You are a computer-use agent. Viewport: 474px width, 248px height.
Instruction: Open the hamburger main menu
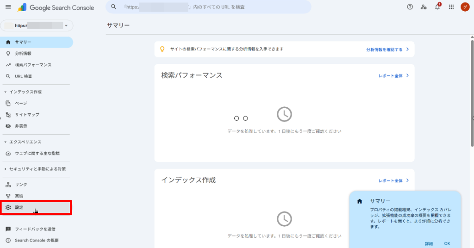coord(8,7)
